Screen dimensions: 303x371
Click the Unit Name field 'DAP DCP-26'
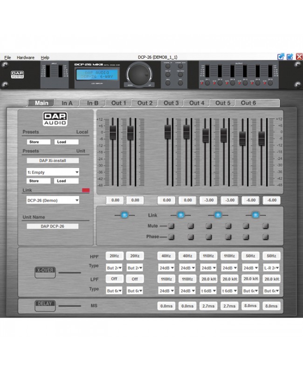[52, 226]
